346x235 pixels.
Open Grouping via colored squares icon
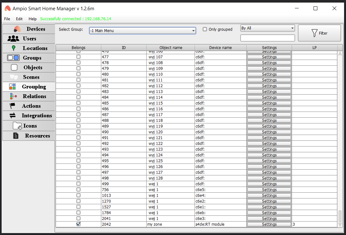coord(12,87)
